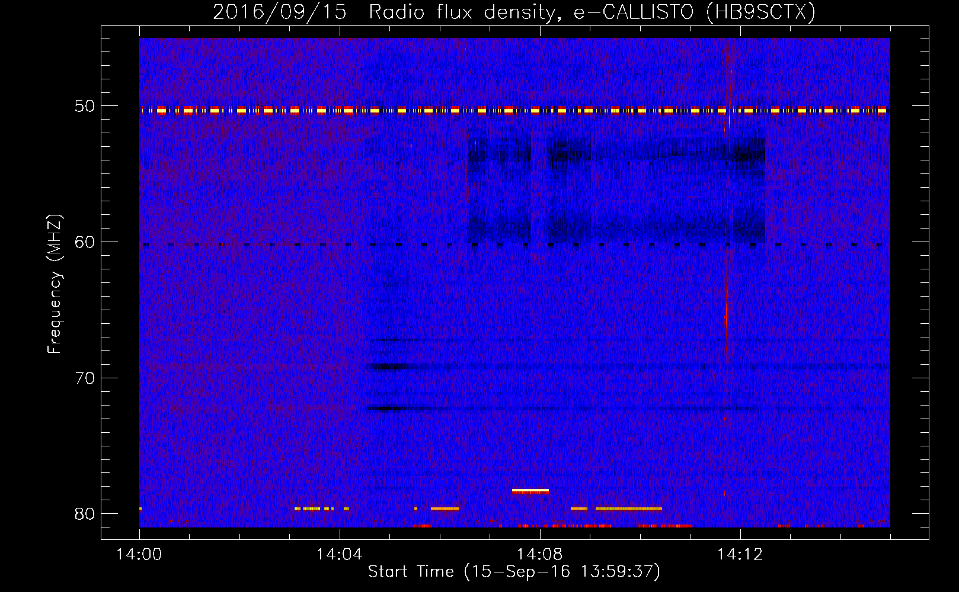Click the 'Start Time (15-Sep-16 13:59:37)' label
Image resolution: width=959 pixels, height=592 pixels.
[x=514, y=572]
